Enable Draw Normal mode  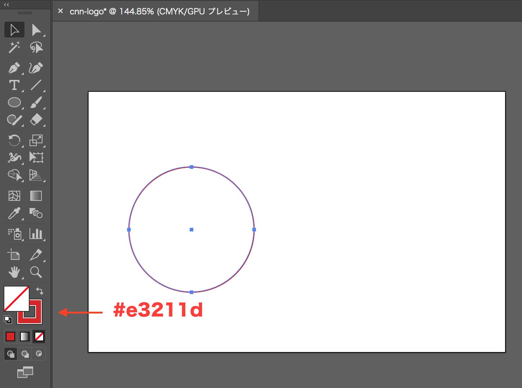click(x=11, y=354)
